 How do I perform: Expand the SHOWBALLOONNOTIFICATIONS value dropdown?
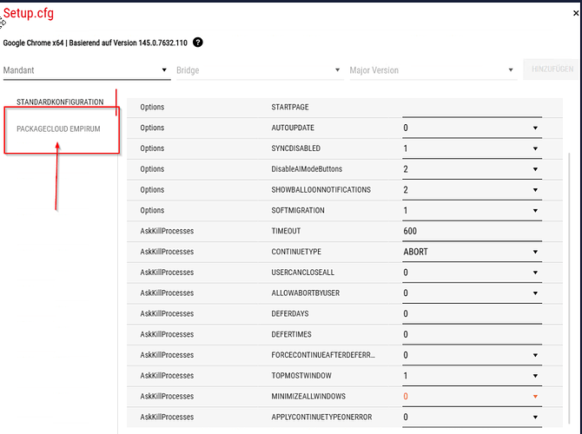[x=471, y=190]
